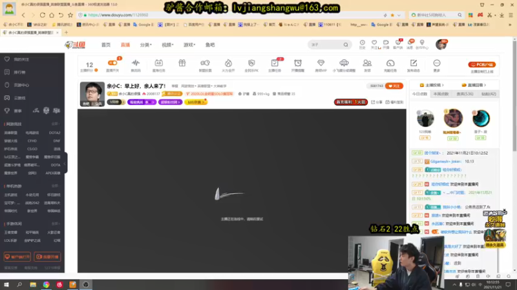The height and width of the screenshot is (290, 517).
Task: Click the site search field
Action: [326, 44]
